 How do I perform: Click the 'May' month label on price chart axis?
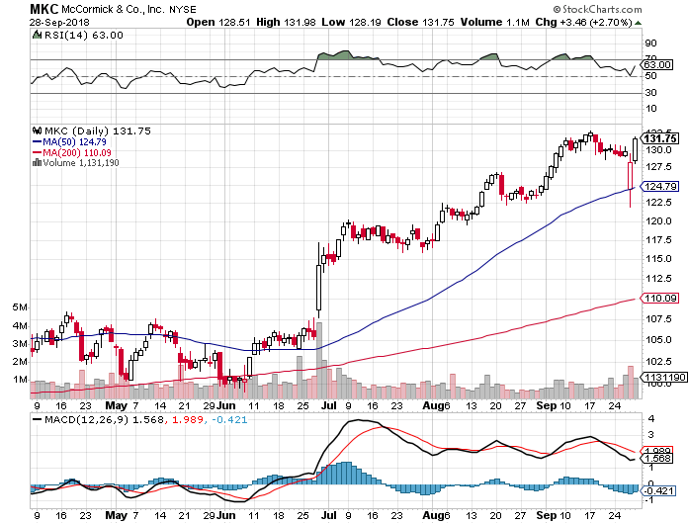point(117,406)
